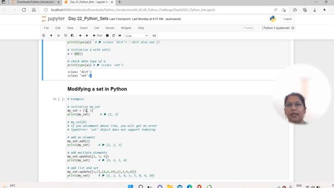Interrupt the kernel with stop icon
This screenshot has height=188, width=334.
pyautogui.click(x=108, y=36)
